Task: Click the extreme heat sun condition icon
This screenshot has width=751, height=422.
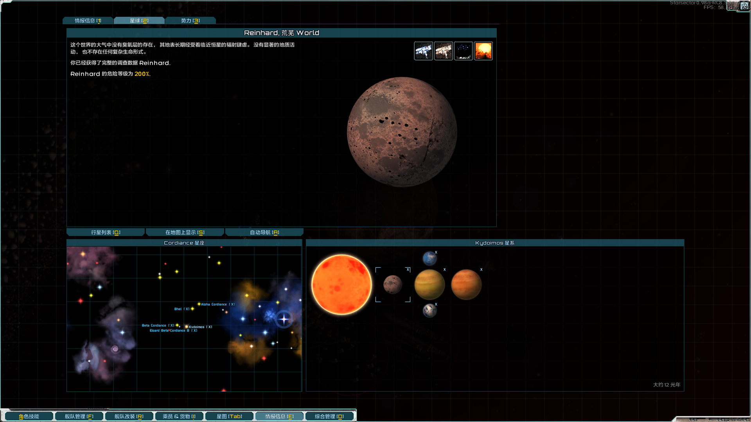Action: (x=483, y=51)
